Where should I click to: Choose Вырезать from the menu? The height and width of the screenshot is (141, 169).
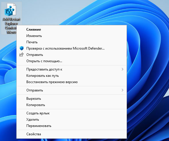(x=72, y=99)
